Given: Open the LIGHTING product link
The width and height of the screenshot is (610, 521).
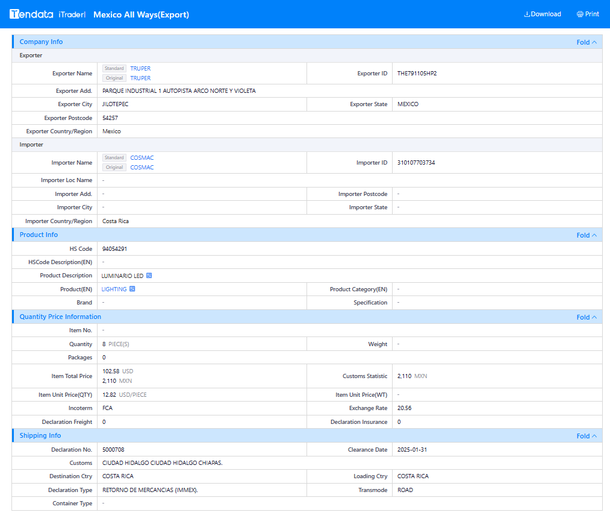Looking at the screenshot, I should [x=114, y=289].
